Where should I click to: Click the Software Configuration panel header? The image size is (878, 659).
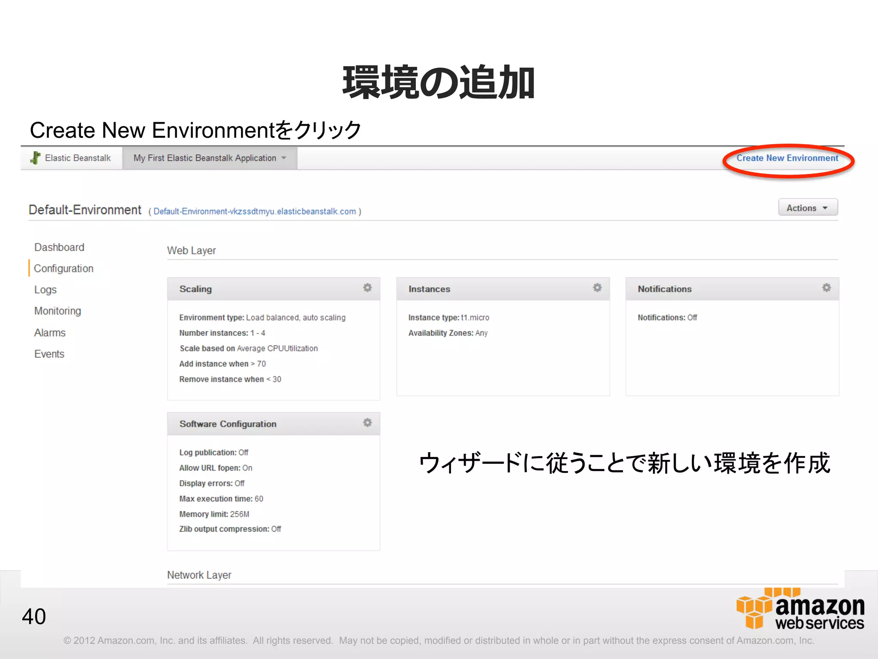pos(274,424)
